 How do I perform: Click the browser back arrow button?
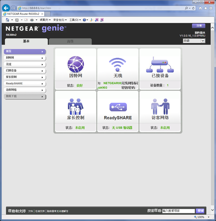pos(6,8)
